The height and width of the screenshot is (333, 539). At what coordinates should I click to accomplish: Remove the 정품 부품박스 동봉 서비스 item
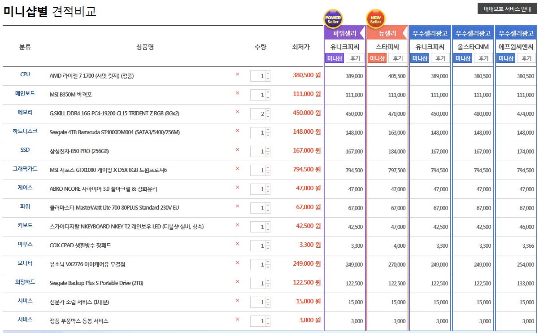[237, 320]
